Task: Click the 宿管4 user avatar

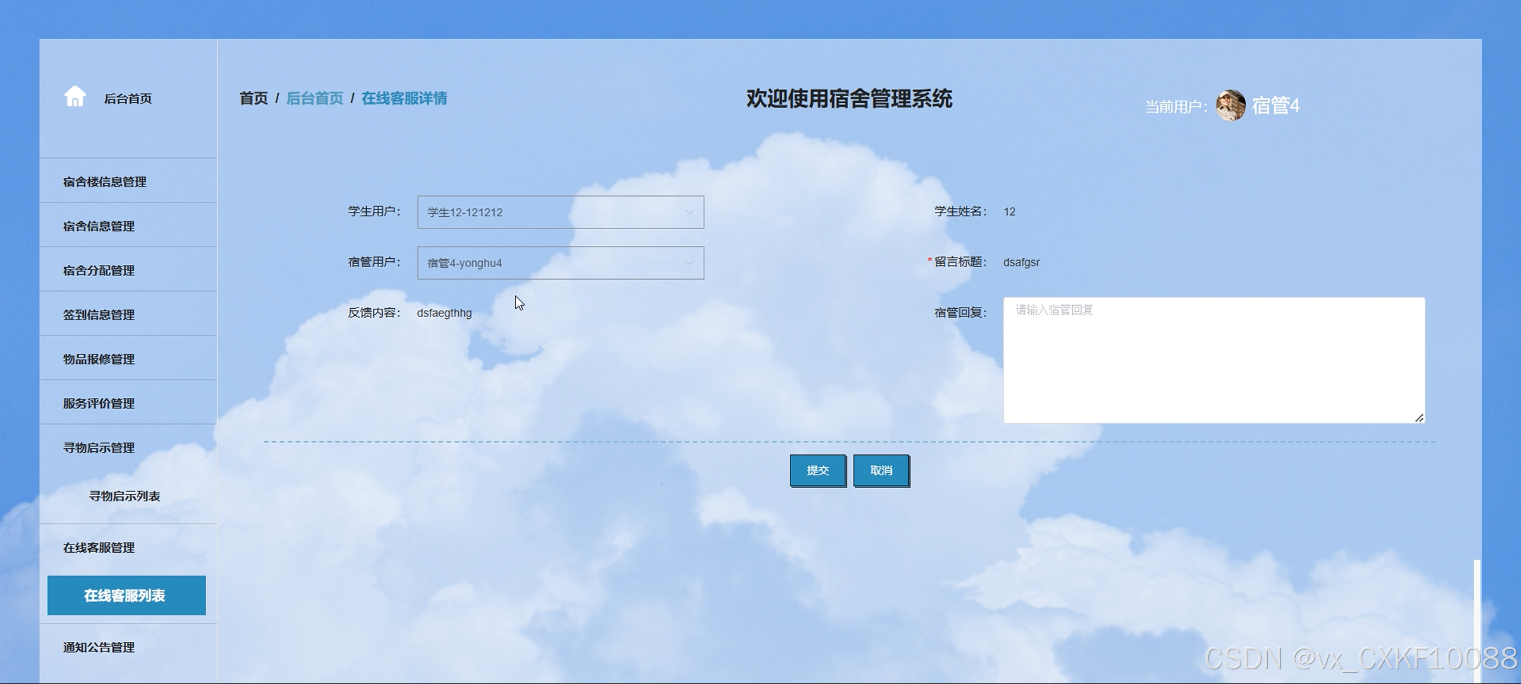Action: pos(1230,106)
